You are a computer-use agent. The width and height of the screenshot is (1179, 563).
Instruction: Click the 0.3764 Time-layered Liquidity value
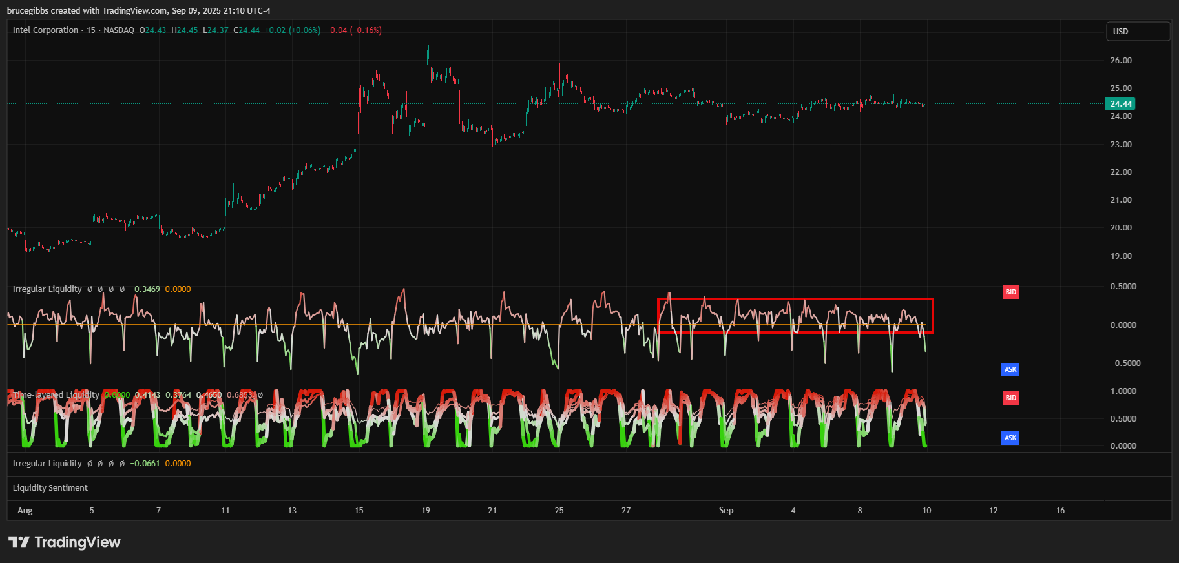pos(178,394)
